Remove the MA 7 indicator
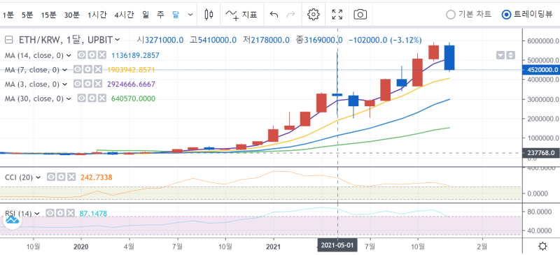Screen dimensions: 560x255 [97, 70]
